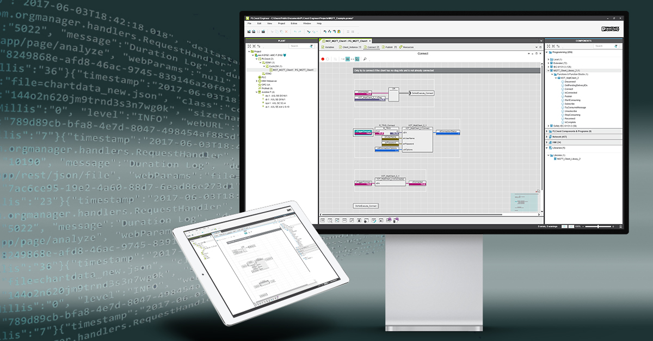Click the OR function block in worksheet
The image size is (653, 341).
(x=394, y=95)
